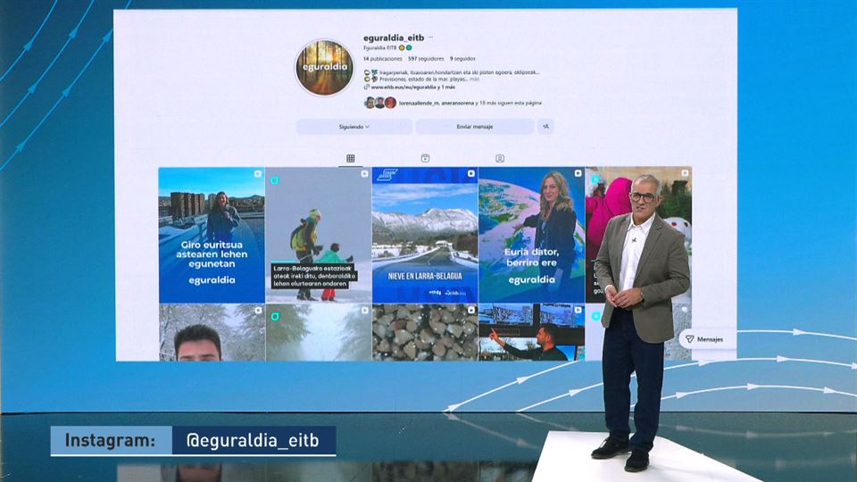Open the Larra-Belaguako skiing post thumbnail

[x=318, y=235]
